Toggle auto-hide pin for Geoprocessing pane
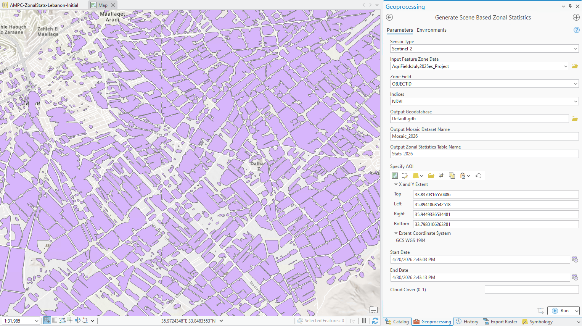 [571, 6]
